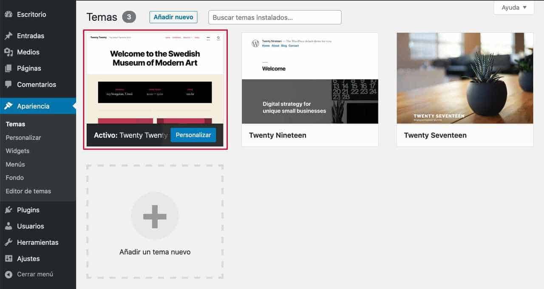The image size is (544, 289).
Task: Click inside the theme search field
Action: point(274,17)
